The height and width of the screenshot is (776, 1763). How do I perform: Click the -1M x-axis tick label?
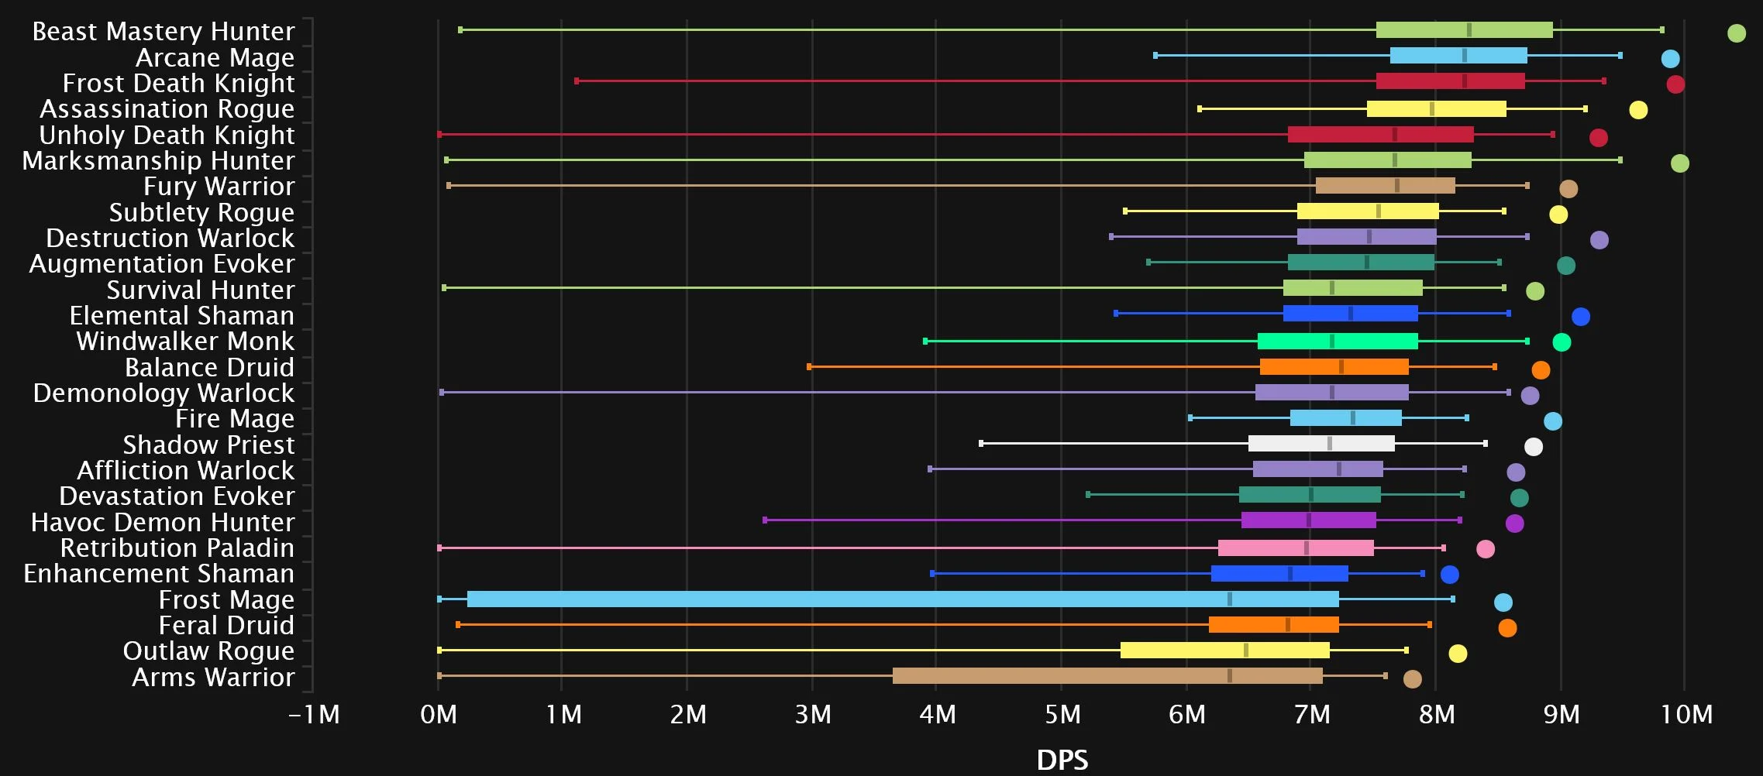314,714
